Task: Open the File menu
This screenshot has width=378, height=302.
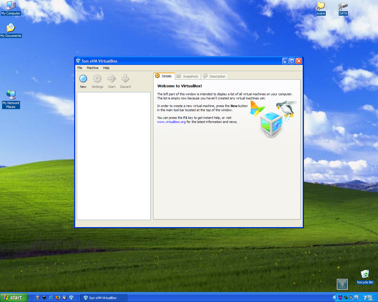Action: [x=80, y=68]
